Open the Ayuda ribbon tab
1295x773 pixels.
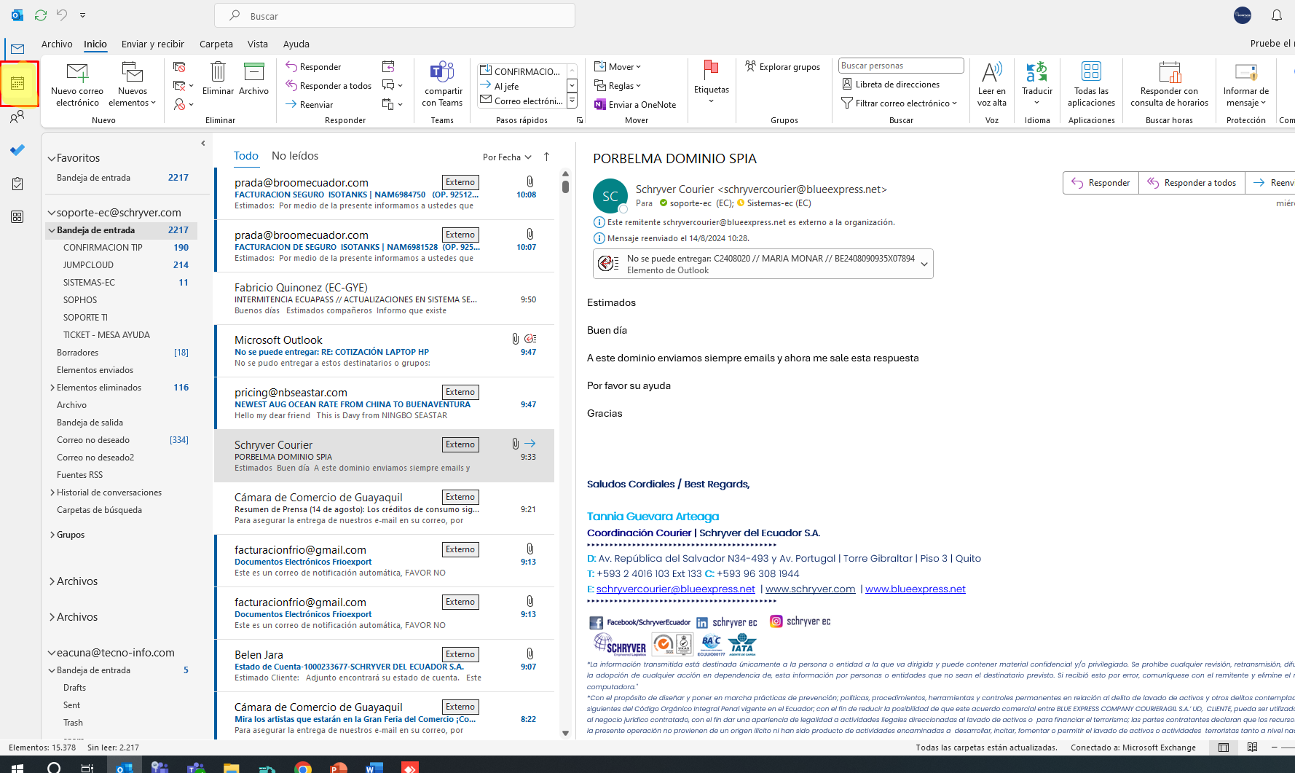[296, 44]
